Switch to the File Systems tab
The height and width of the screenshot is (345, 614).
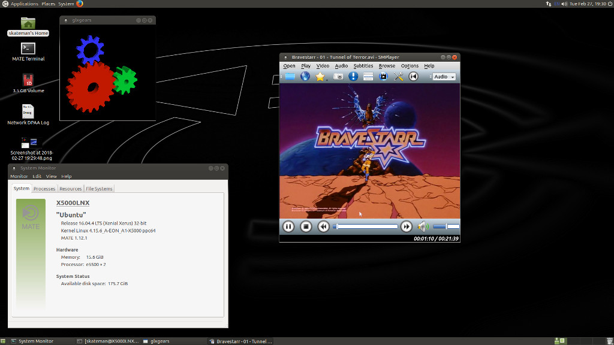pos(99,189)
